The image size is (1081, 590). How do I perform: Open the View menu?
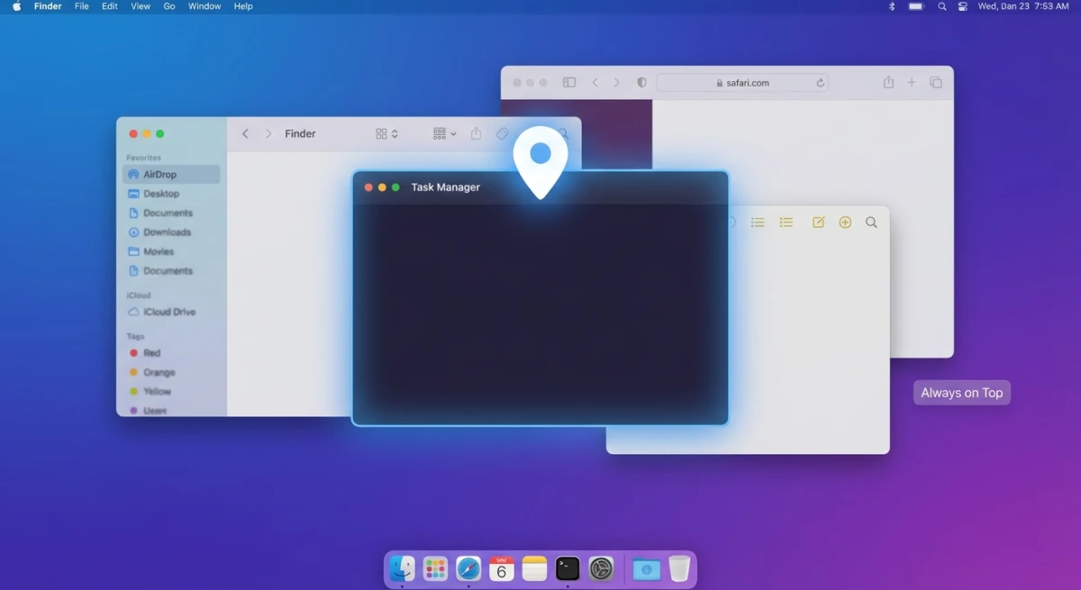tap(141, 6)
